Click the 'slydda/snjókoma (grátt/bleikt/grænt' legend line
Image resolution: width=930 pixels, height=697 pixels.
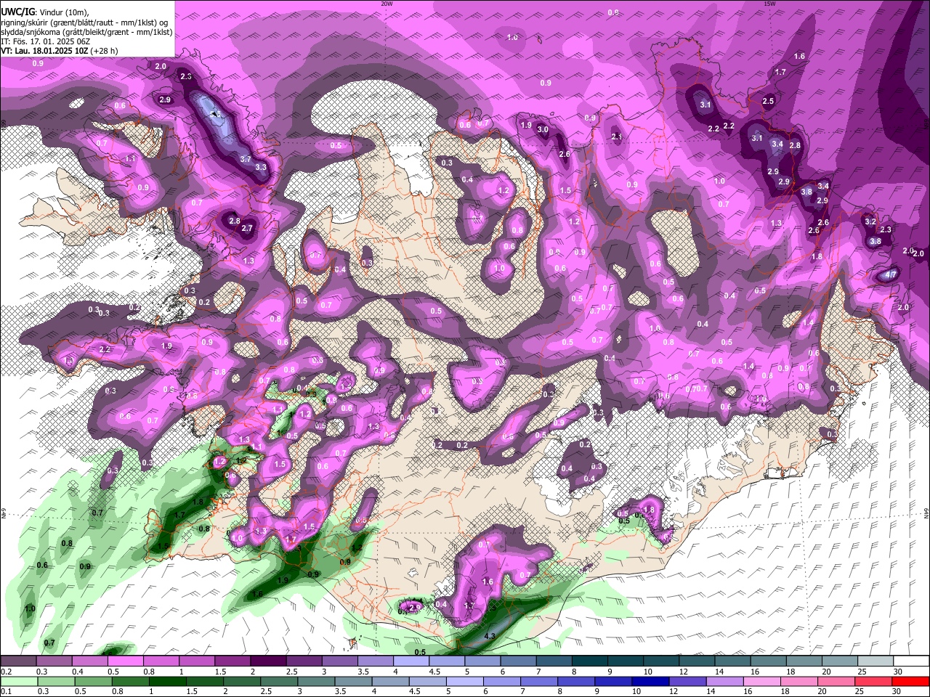(x=86, y=31)
